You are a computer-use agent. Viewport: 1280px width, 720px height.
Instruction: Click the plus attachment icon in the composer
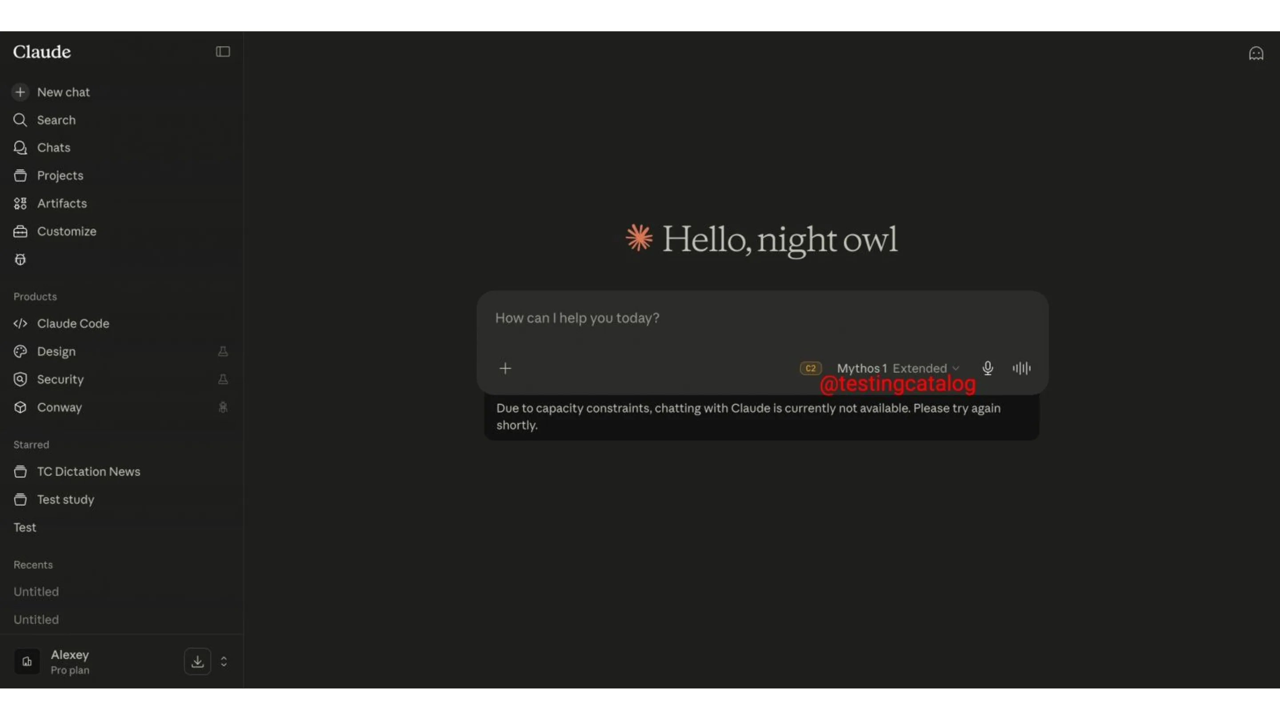pos(505,368)
